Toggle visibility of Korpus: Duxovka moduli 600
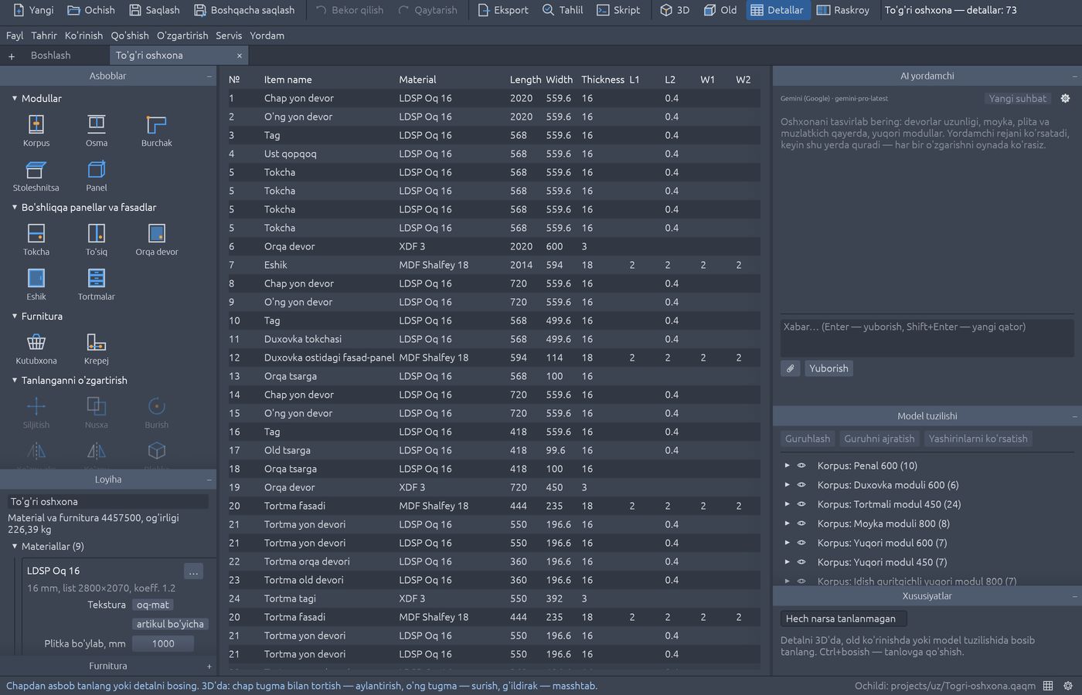1082x695 pixels. [801, 485]
